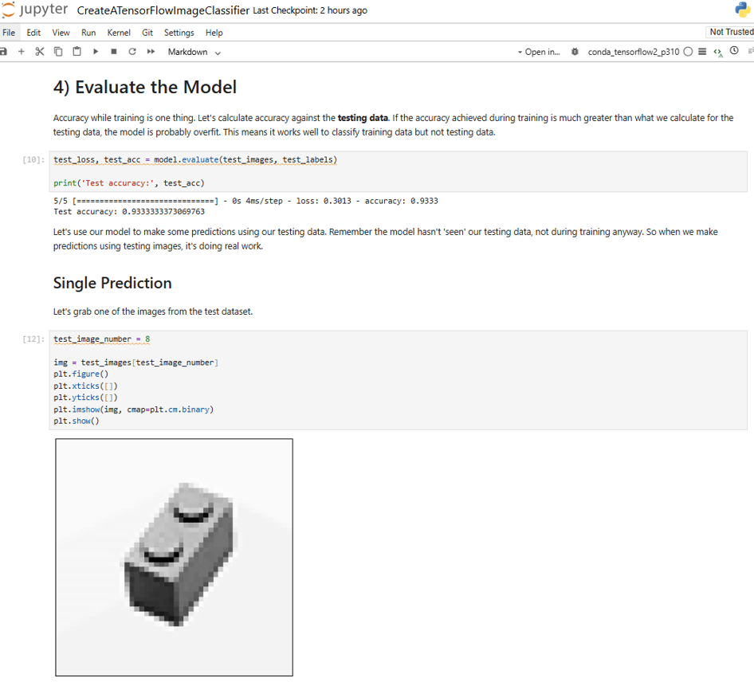The width and height of the screenshot is (754, 682).
Task: Open the File menu
Action: pos(9,33)
